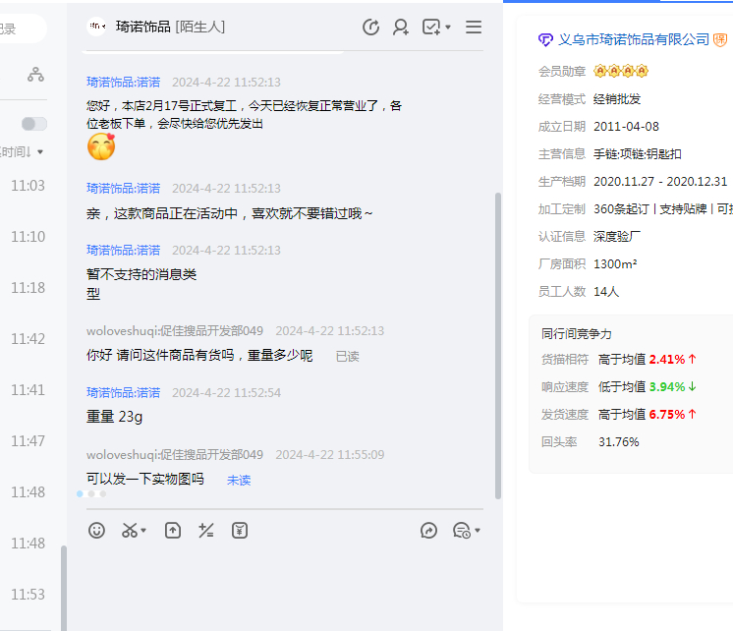This screenshot has width=733, height=631.
Task: Click the organization tree icon in sidebar
Action: click(35, 75)
